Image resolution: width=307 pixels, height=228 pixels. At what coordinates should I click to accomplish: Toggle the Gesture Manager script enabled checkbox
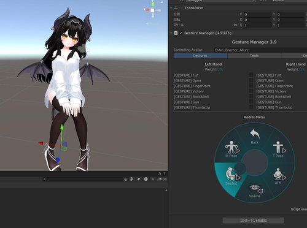point(181,33)
